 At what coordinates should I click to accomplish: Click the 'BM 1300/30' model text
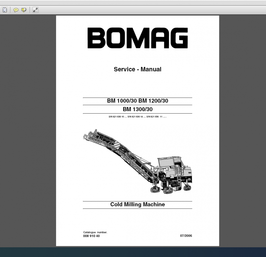pos(138,109)
